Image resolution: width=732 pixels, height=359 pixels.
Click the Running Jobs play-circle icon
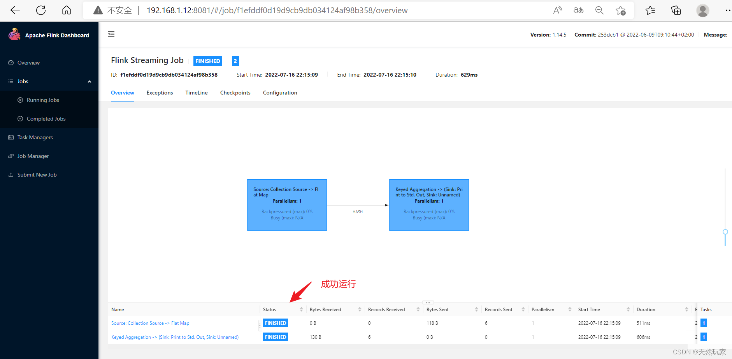(x=20, y=100)
